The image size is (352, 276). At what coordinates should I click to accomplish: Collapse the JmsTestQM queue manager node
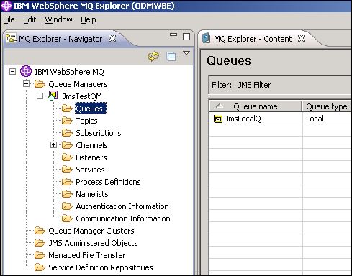[x=40, y=96]
